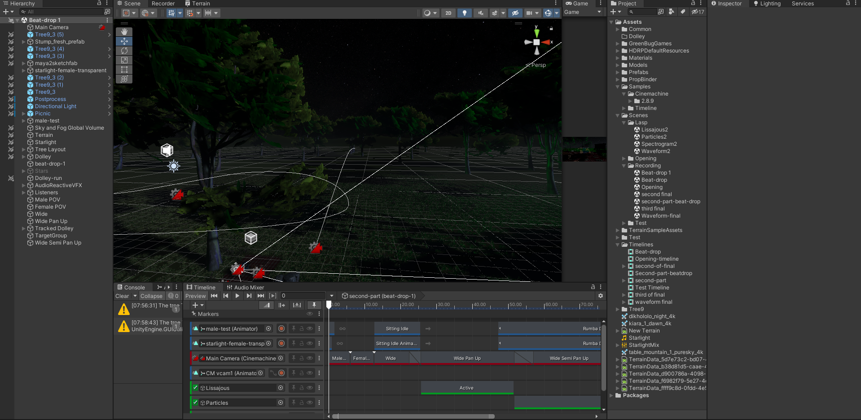The image size is (861, 420).
Task: Toggle record on starlight-female-transparent track
Action: coord(281,343)
